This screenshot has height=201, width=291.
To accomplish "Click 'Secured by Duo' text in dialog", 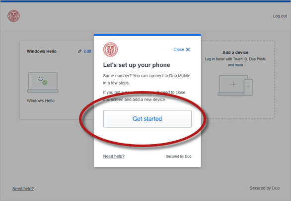I will coord(178,156).
